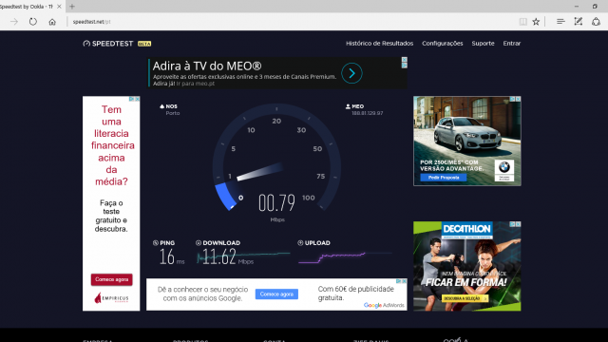608x342 pixels.
Task: Click the MEO user icon
Action: 348,106
